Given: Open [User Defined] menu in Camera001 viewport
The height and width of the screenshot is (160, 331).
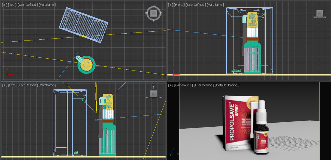Looking at the screenshot, I should point(204,85).
